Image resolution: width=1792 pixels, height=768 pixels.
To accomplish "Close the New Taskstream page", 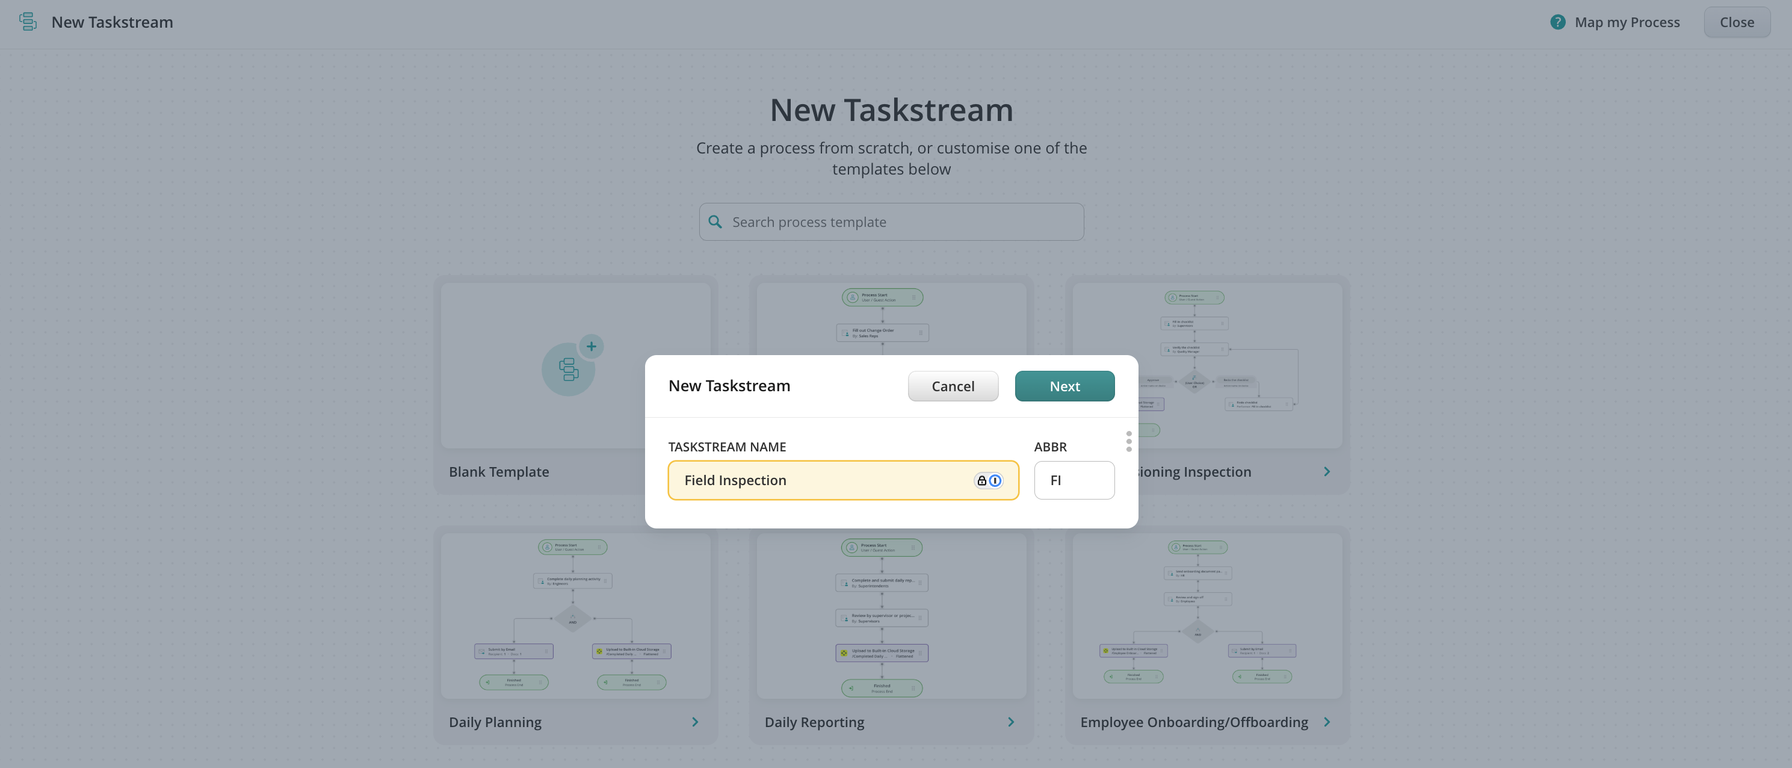I will coord(1737,22).
